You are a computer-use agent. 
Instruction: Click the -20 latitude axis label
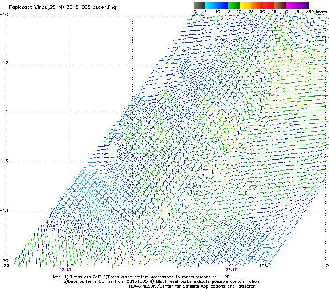coord(4,261)
